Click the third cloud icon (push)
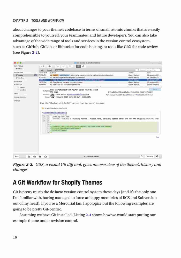This screenshot has width=181, height=258. (40, 157)
